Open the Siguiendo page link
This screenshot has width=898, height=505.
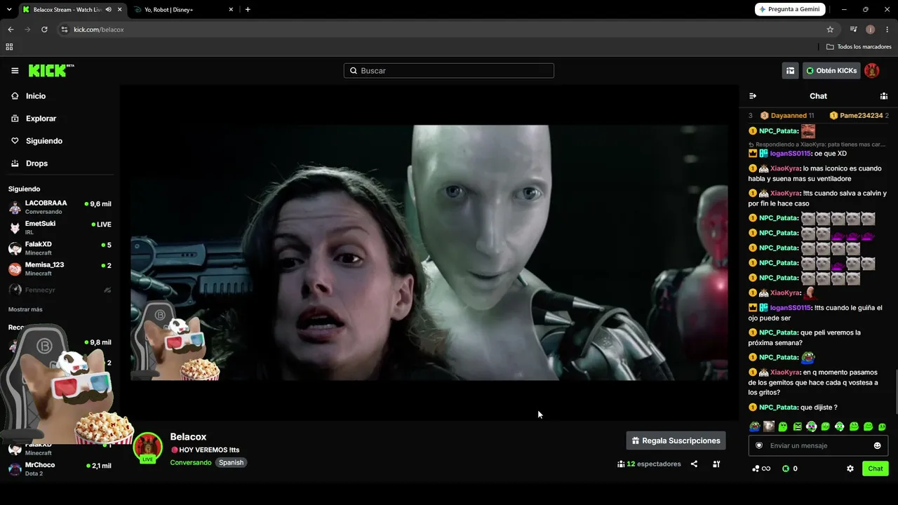pyautogui.click(x=44, y=141)
